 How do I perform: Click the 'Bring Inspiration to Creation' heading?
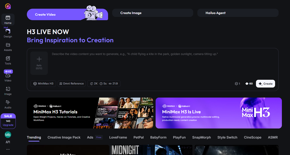[x=70, y=40]
